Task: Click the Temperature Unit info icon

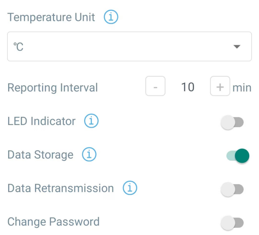Action: tap(111, 17)
